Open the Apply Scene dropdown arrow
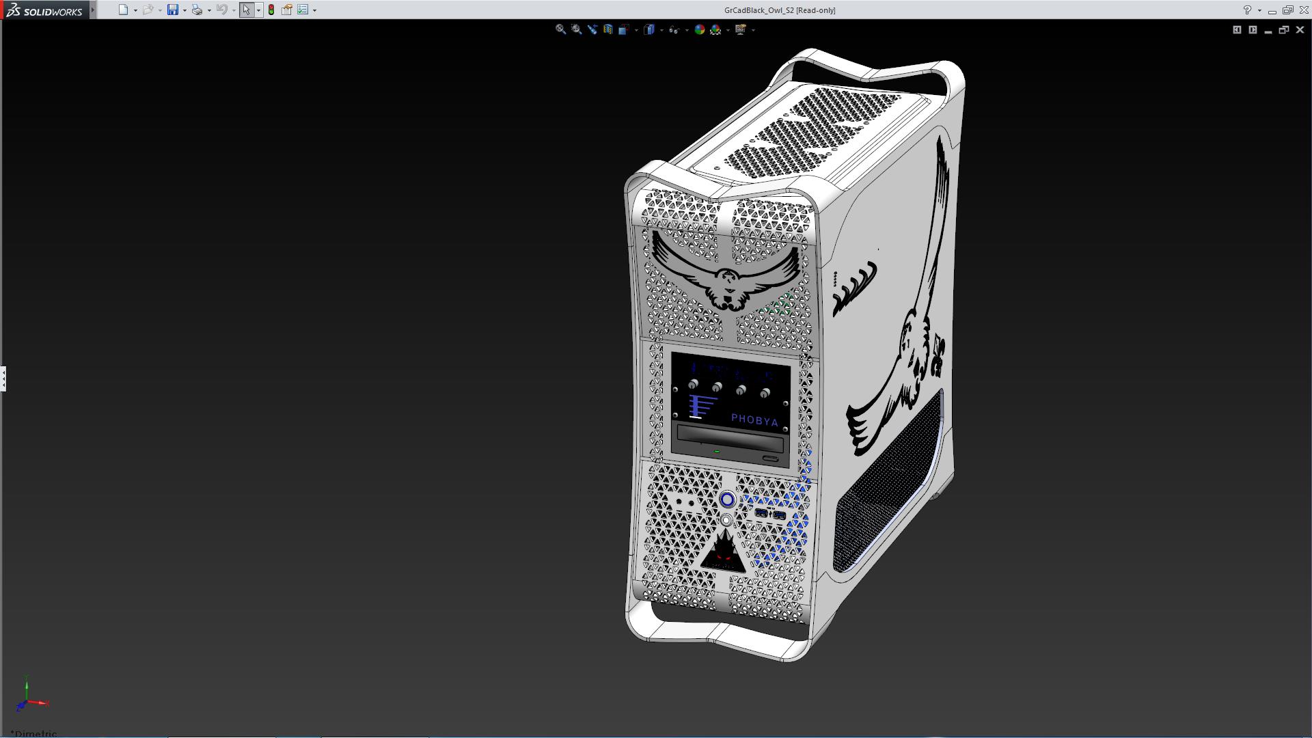1312x738 pixels. click(728, 30)
